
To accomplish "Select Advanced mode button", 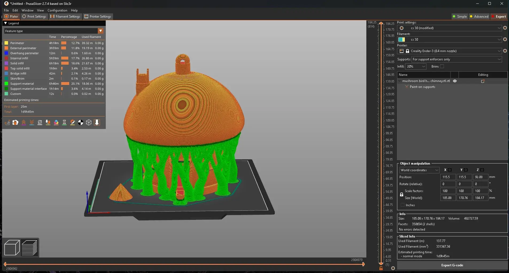I will click(x=479, y=17).
